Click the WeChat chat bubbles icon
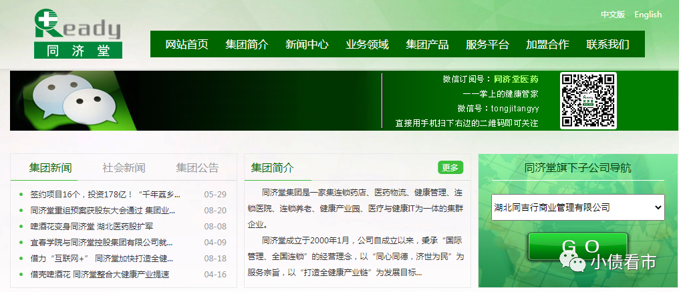The height and width of the screenshot is (292, 679). tap(67, 101)
